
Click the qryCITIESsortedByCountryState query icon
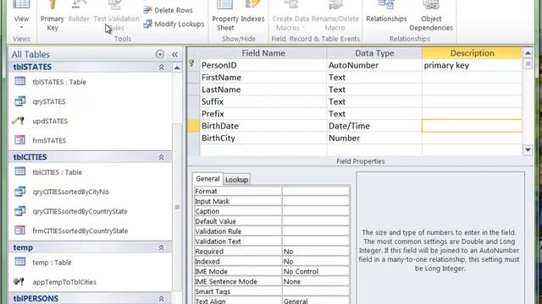click(20, 210)
